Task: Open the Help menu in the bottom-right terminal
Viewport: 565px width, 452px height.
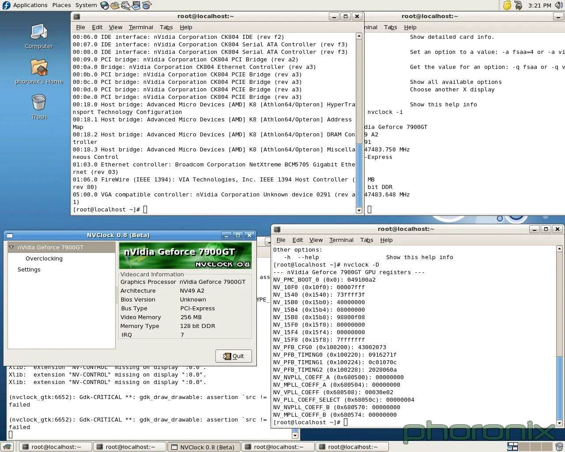Action: pos(386,240)
